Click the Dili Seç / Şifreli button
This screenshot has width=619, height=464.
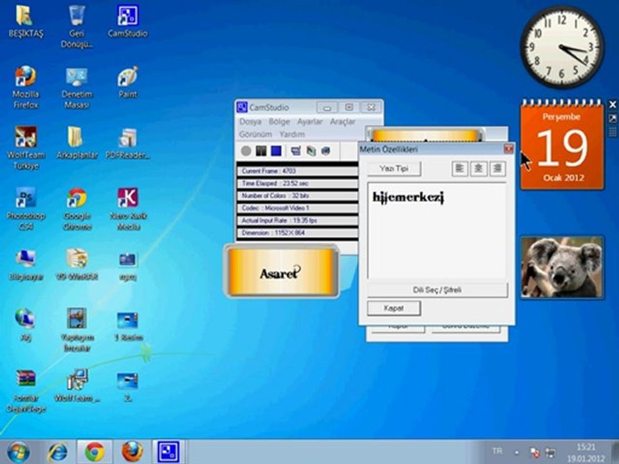tap(437, 290)
